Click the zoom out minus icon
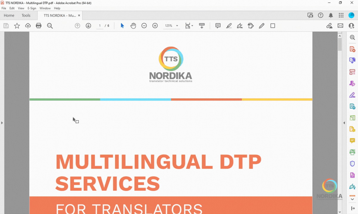 [x=144, y=26]
